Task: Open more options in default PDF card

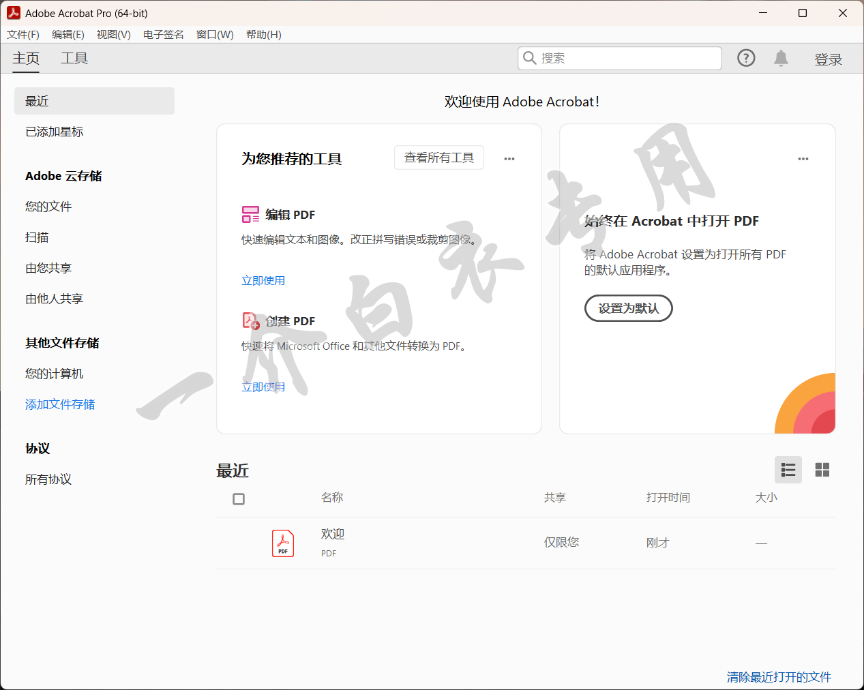Action: point(803,159)
